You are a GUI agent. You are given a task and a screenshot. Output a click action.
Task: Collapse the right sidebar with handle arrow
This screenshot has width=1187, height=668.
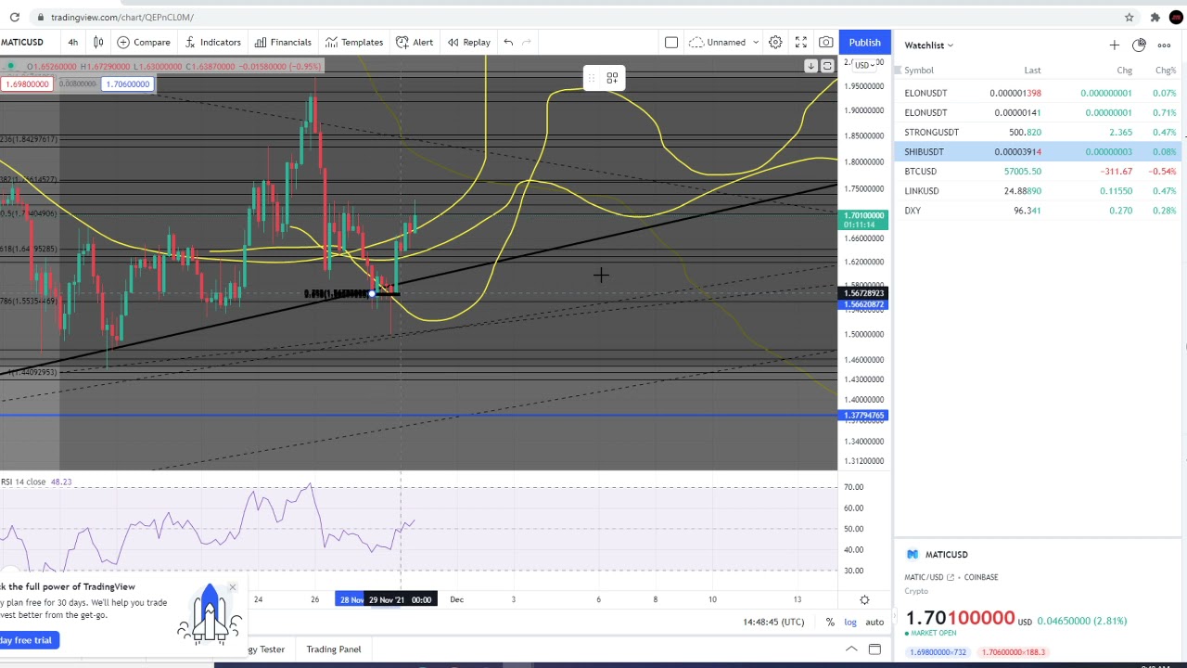click(895, 615)
